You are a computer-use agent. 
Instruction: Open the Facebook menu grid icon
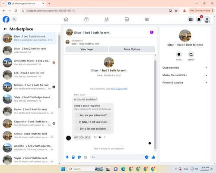[191, 19]
